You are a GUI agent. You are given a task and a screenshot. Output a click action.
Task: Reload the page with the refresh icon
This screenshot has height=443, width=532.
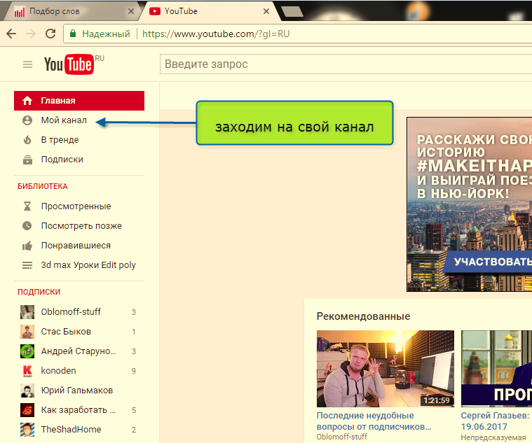point(50,34)
